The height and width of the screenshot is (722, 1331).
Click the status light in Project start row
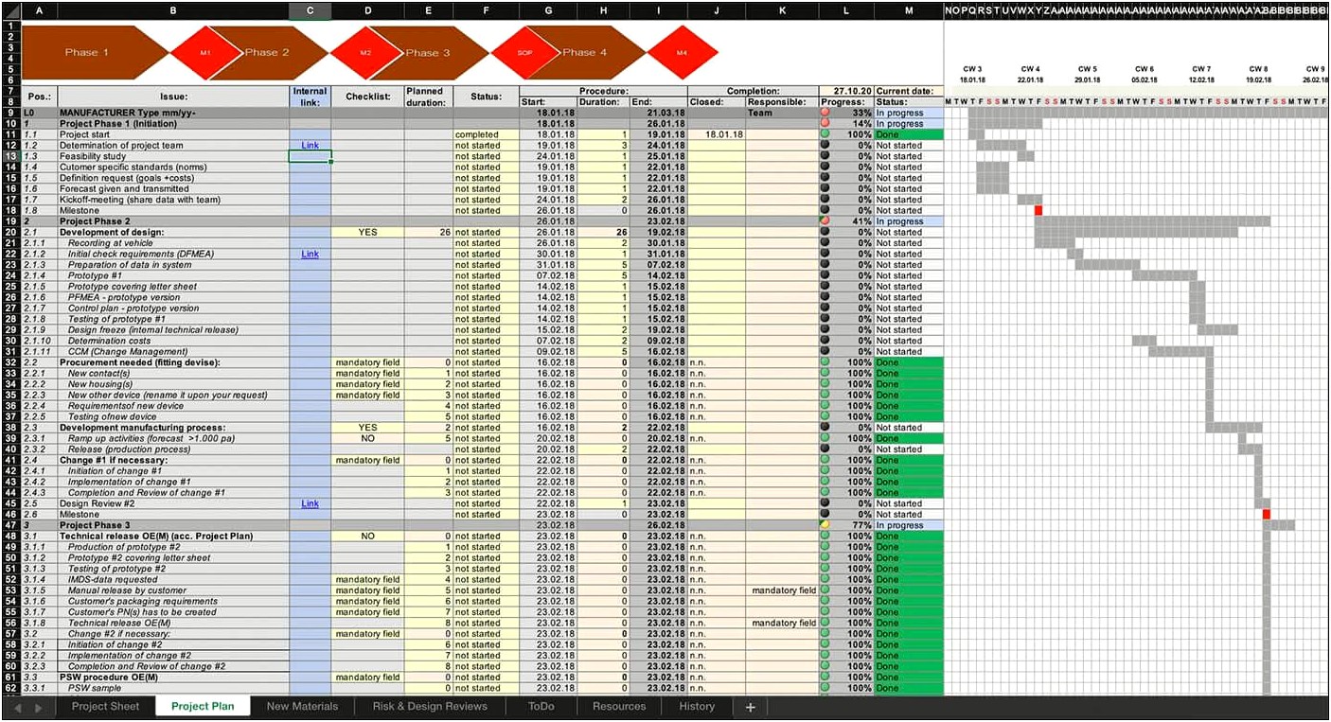[x=825, y=134]
